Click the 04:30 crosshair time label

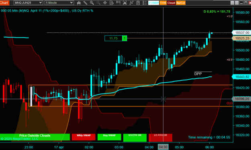[163, 147]
